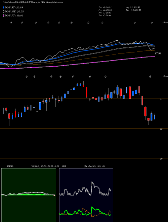
Task: Click the 'Pre C: 20.44' close value
Action: (x=105, y=15)
